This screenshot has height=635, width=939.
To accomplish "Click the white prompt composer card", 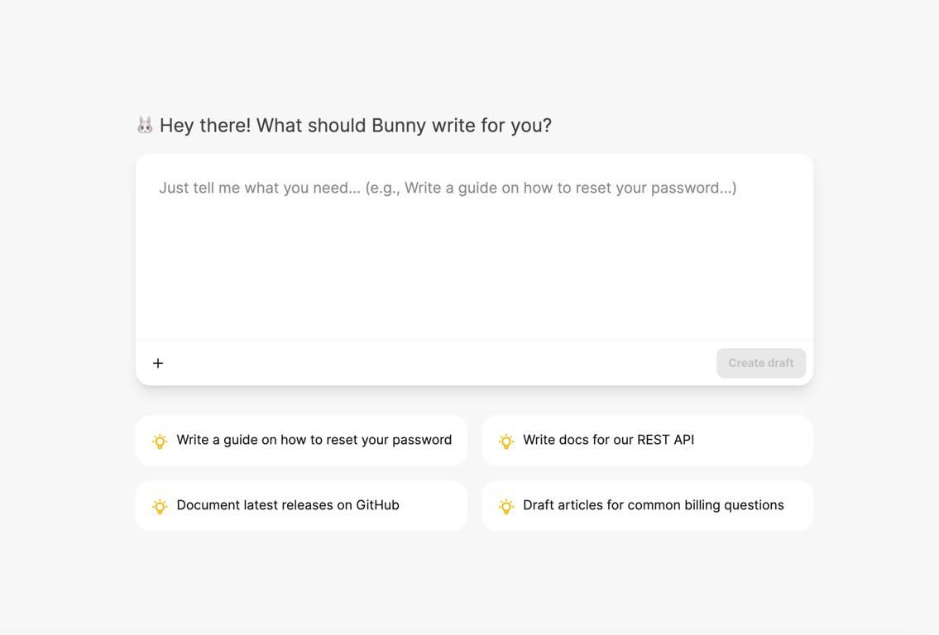I will pos(474,269).
